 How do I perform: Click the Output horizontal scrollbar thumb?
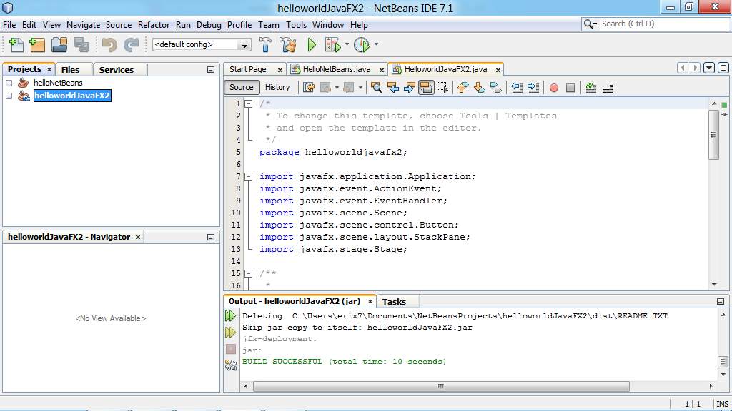click(x=441, y=386)
